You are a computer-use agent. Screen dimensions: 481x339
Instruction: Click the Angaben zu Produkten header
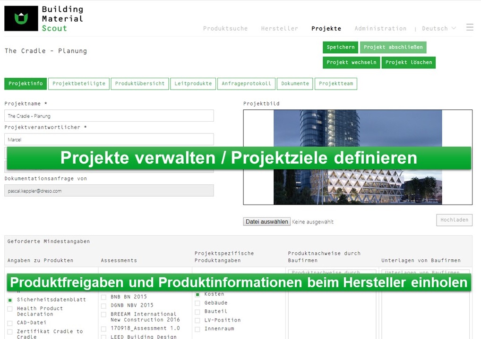(x=40, y=260)
